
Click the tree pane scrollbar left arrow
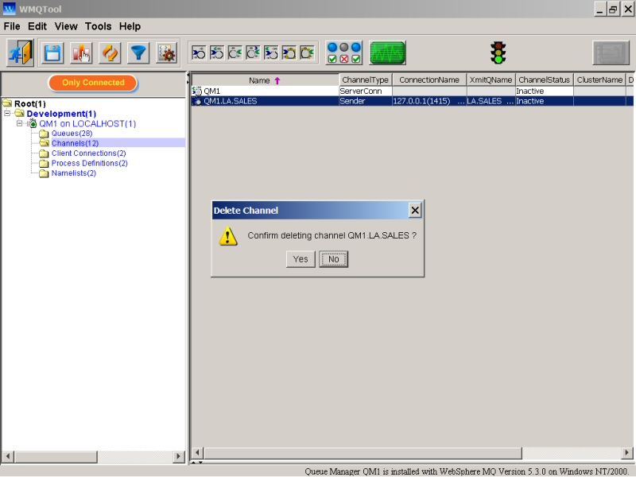pos(8,456)
